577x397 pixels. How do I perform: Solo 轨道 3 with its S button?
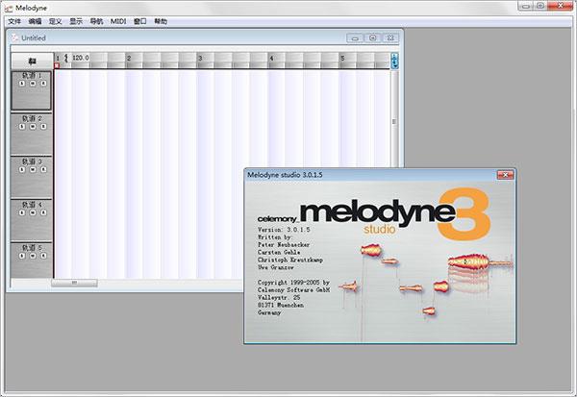pos(22,169)
